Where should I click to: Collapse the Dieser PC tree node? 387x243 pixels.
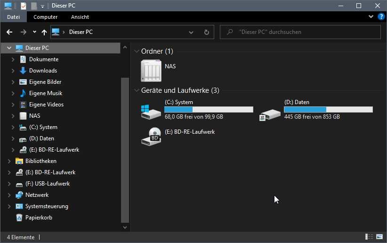[x=9, y=48]
